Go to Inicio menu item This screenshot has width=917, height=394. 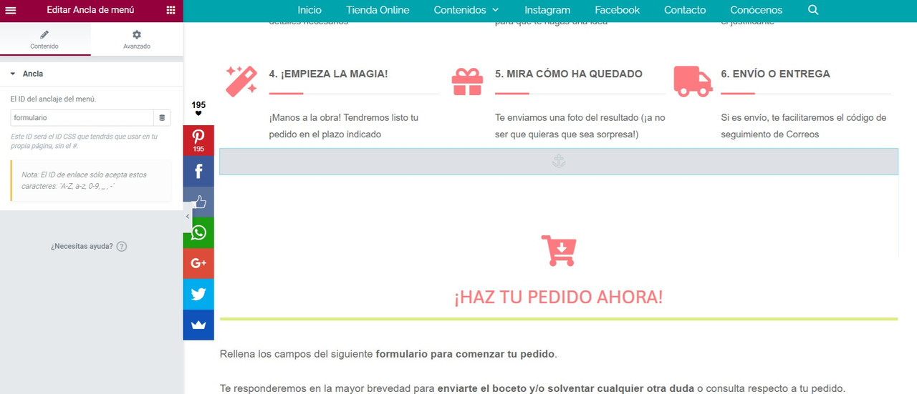pyautogui.click(x=309, y=10)
